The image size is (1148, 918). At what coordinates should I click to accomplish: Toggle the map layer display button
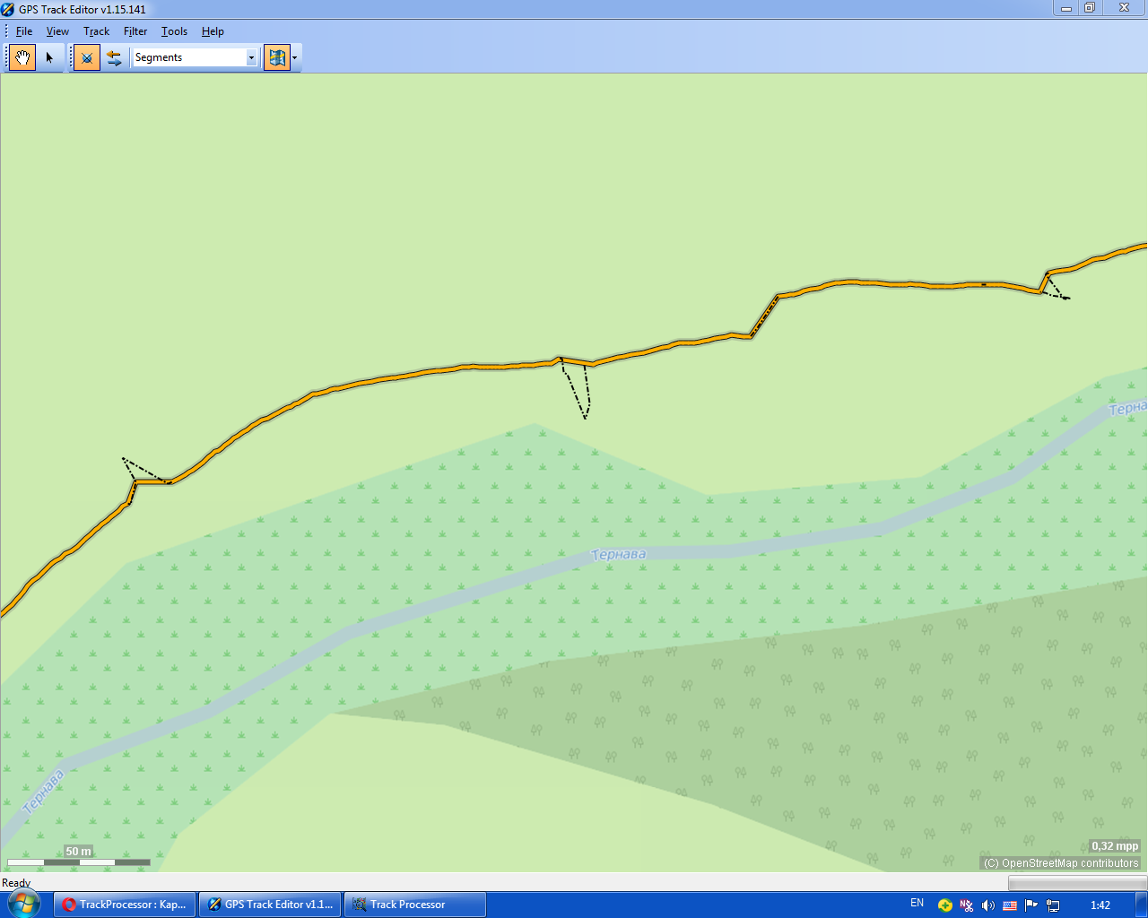click(276, 57)
